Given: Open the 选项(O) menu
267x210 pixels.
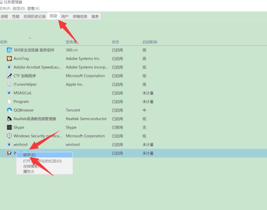Looking at the screenshot, I should 19,9.
